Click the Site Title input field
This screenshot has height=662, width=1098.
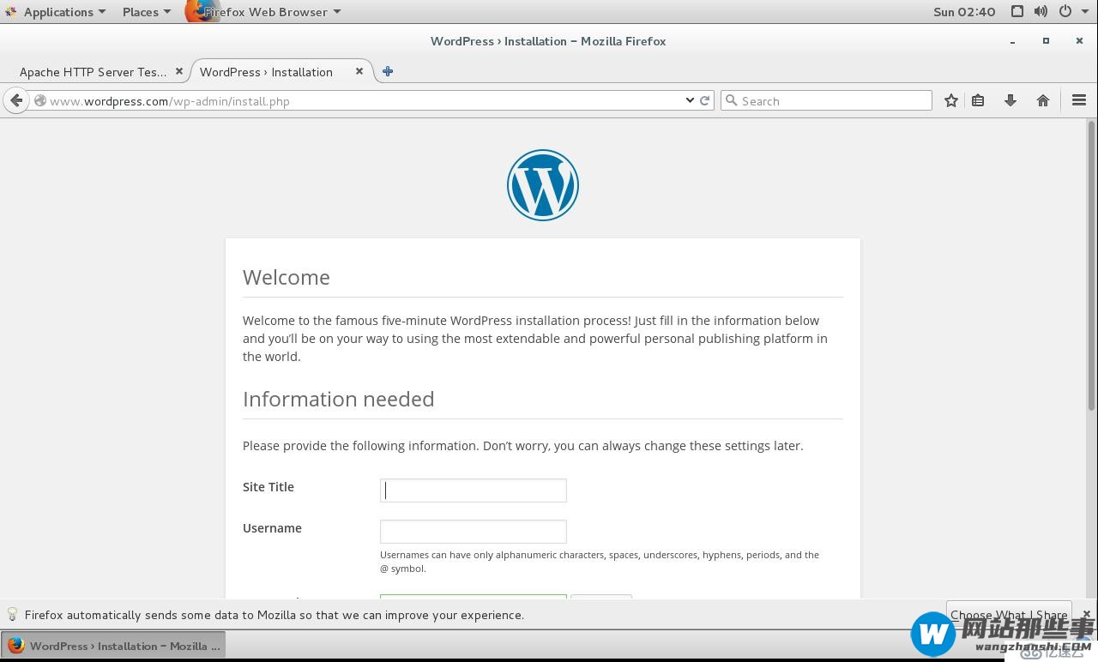474,490
